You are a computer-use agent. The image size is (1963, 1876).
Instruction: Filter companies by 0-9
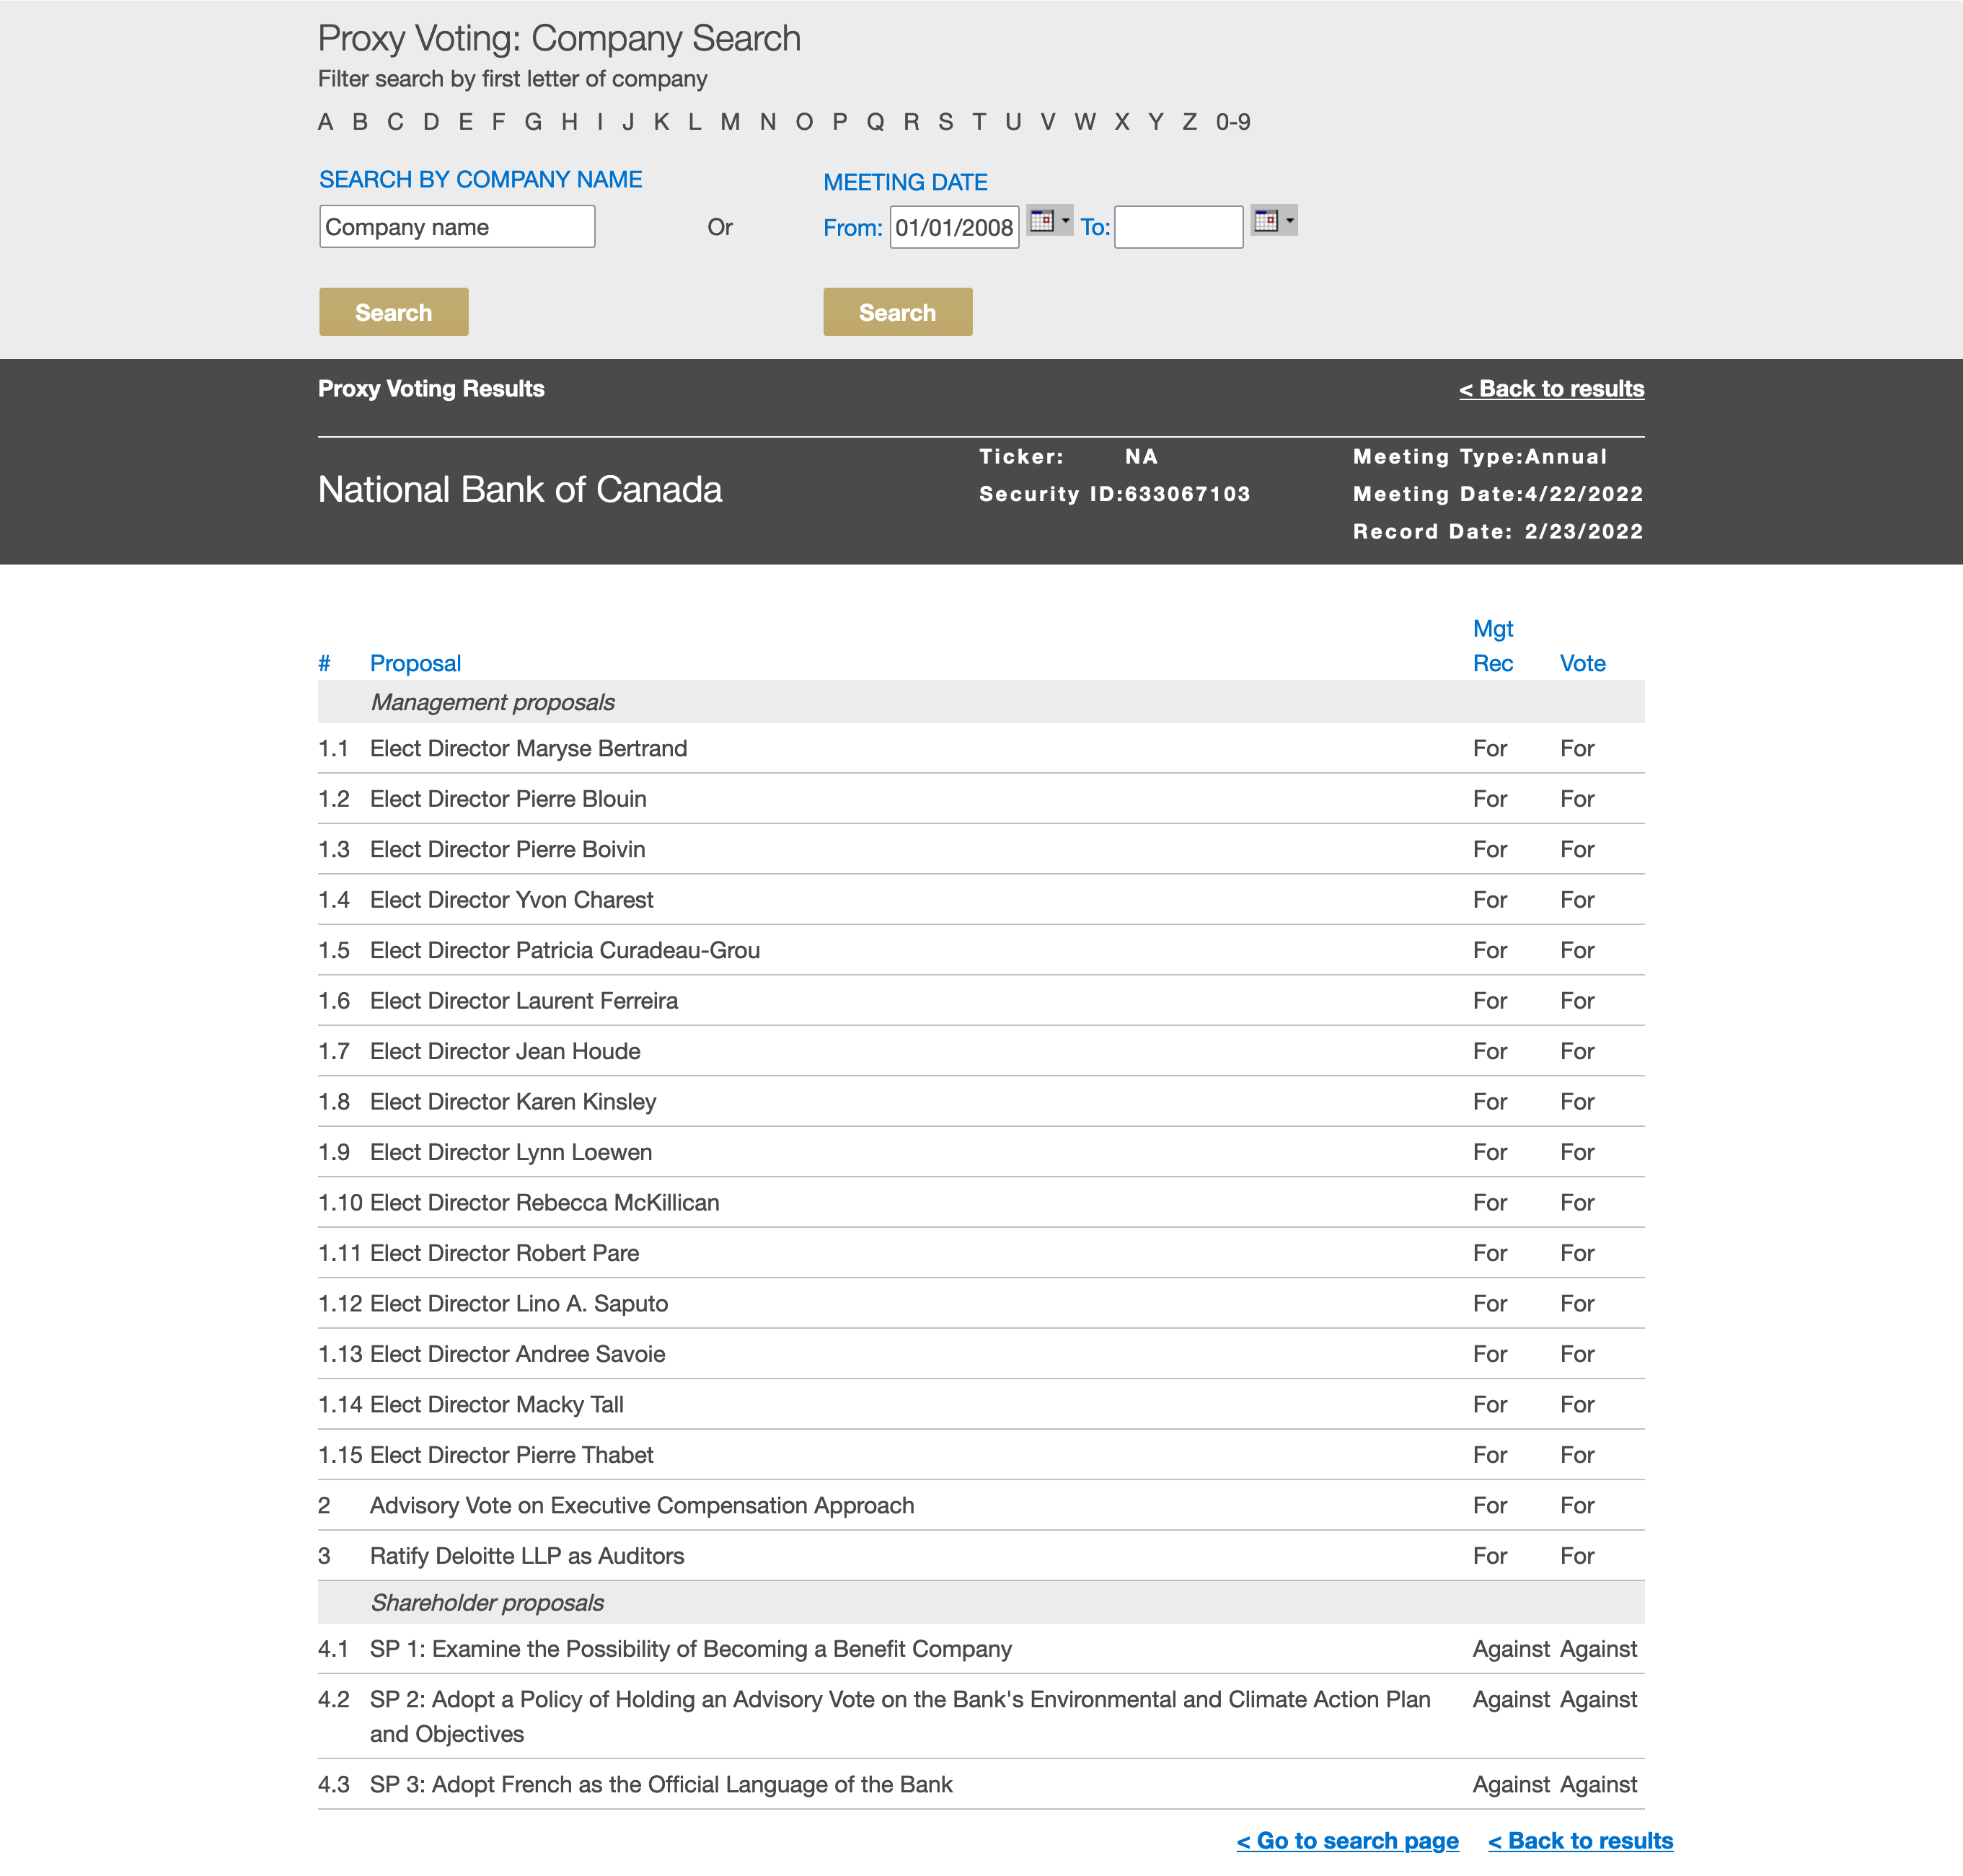[1232, 122]
